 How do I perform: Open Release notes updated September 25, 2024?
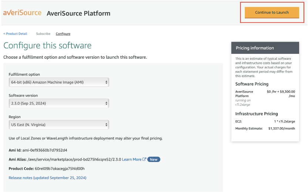(48, 178)
